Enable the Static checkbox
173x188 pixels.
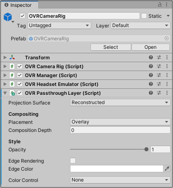pos(144,16)
